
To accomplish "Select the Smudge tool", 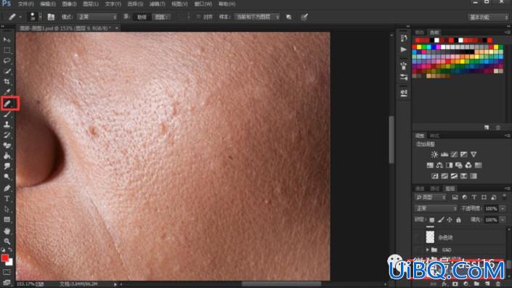I will [7, 166].
